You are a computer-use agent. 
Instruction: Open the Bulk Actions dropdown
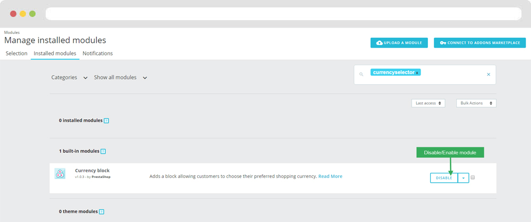476,103
